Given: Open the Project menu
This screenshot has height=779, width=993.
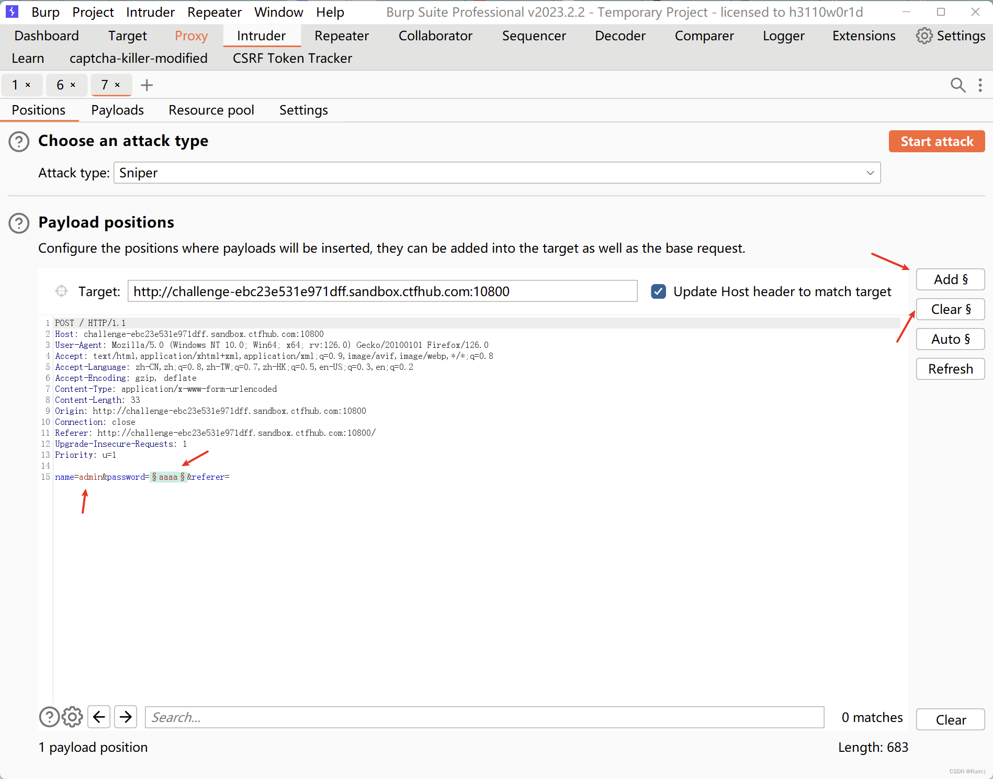Looking at the screenshot, I should (93, 12).
